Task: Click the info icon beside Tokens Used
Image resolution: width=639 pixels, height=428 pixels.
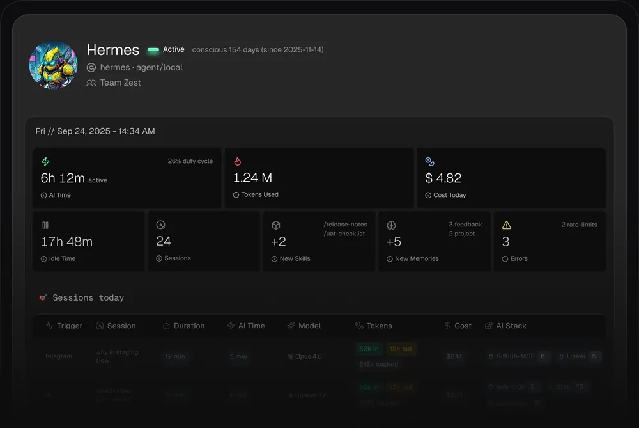Action: pos(236,195)
